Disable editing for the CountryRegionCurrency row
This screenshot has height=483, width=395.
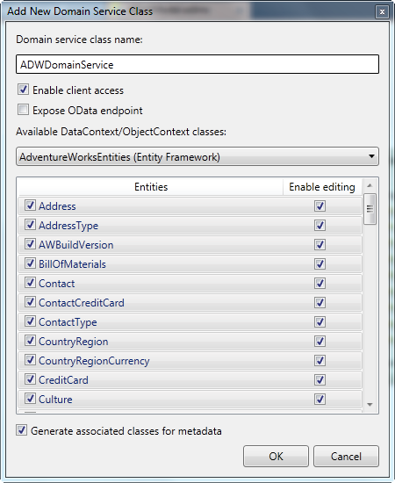(320, 360)
